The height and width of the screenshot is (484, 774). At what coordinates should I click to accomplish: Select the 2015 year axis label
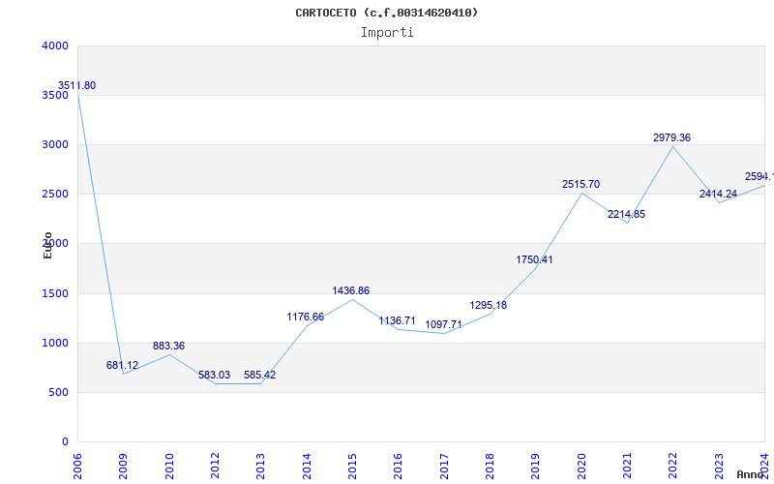click(x=352, y=465)
